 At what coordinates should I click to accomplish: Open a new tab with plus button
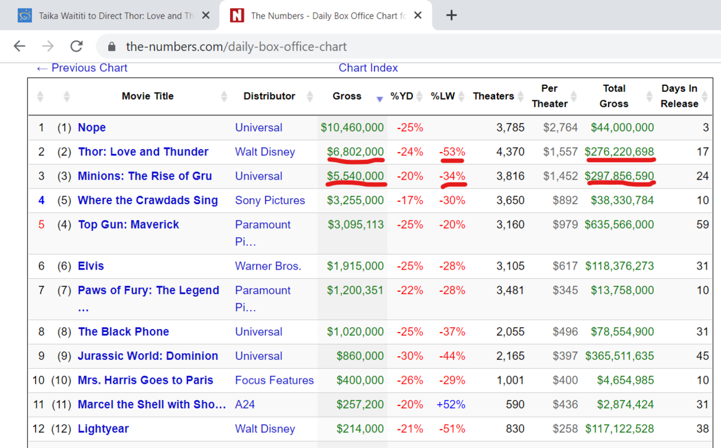[452, 16]
